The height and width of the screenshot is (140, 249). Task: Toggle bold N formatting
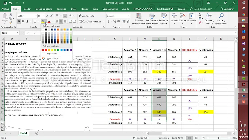coord(19,21)
